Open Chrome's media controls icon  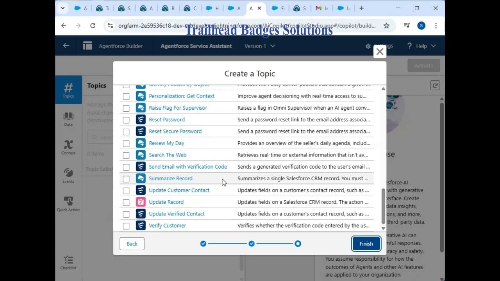(x=407, y=25)
